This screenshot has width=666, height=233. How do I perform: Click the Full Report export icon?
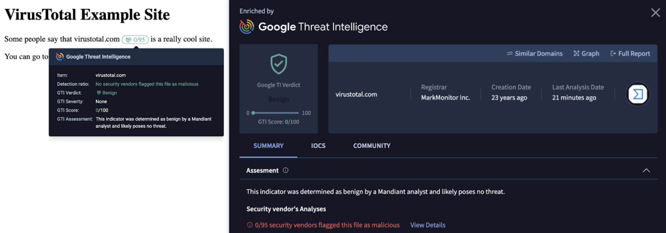point(613,53)
